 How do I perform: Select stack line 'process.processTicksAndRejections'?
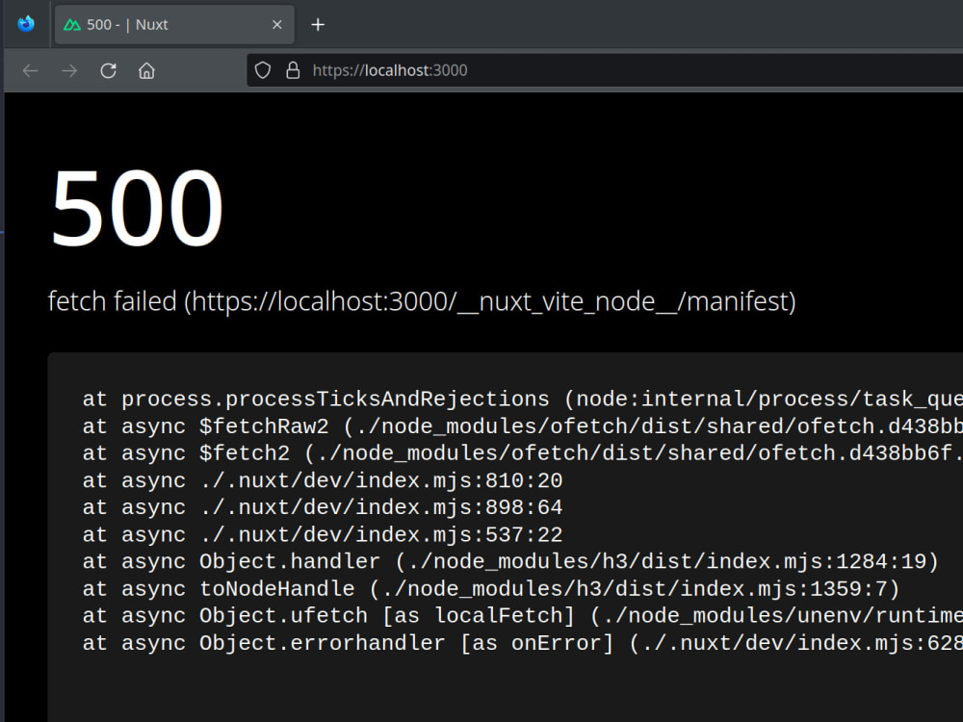pos(523,400)
